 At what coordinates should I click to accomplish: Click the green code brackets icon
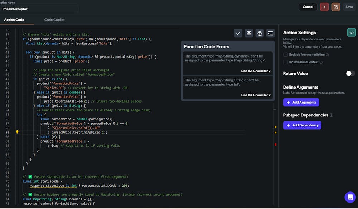click(351, 33)
